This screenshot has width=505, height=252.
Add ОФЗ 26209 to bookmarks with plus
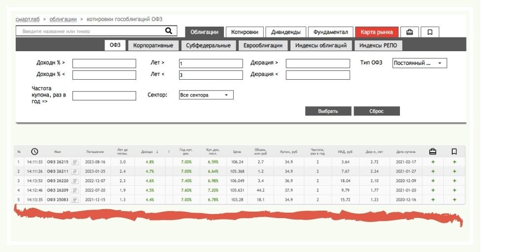click(x=454, y=190)
